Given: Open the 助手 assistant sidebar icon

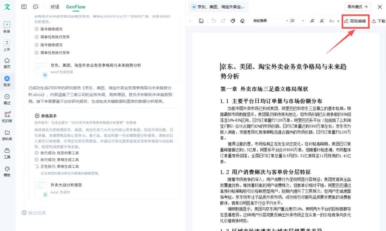Looking at the screenshot, I should pyautogui.click(x=7, y=79).
